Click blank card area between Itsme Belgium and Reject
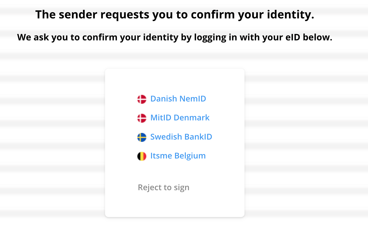The height and width of the screenshot is (228, 368). (175, 172)
